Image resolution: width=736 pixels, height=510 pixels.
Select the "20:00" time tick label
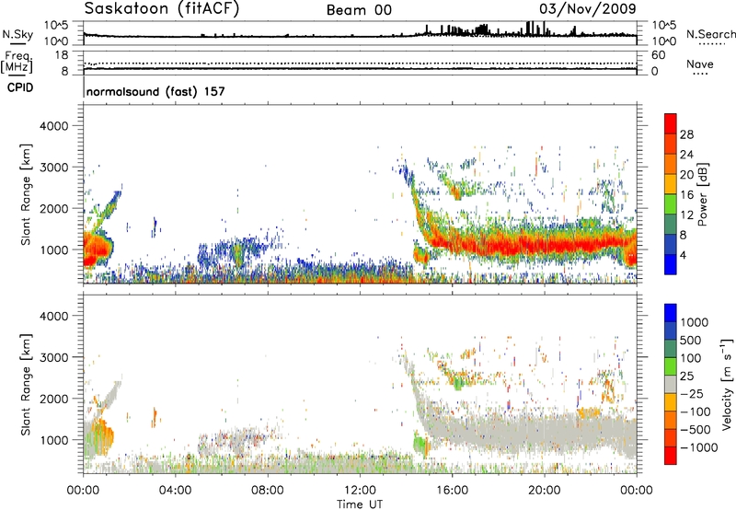click(545, 491)
